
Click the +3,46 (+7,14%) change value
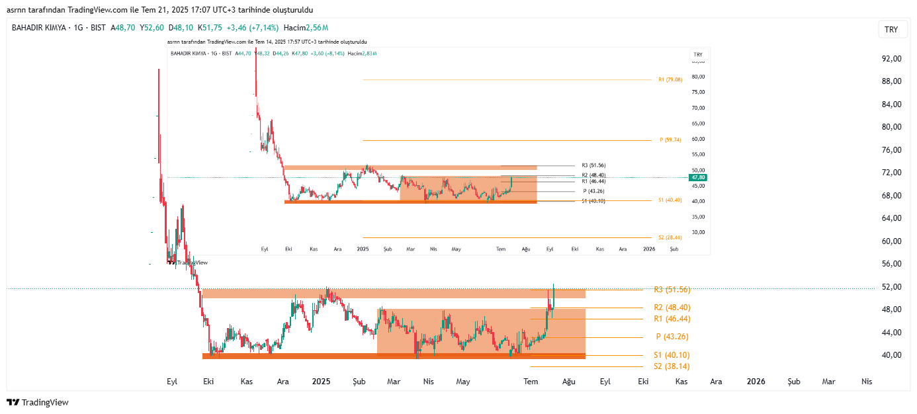coord(252,28)
